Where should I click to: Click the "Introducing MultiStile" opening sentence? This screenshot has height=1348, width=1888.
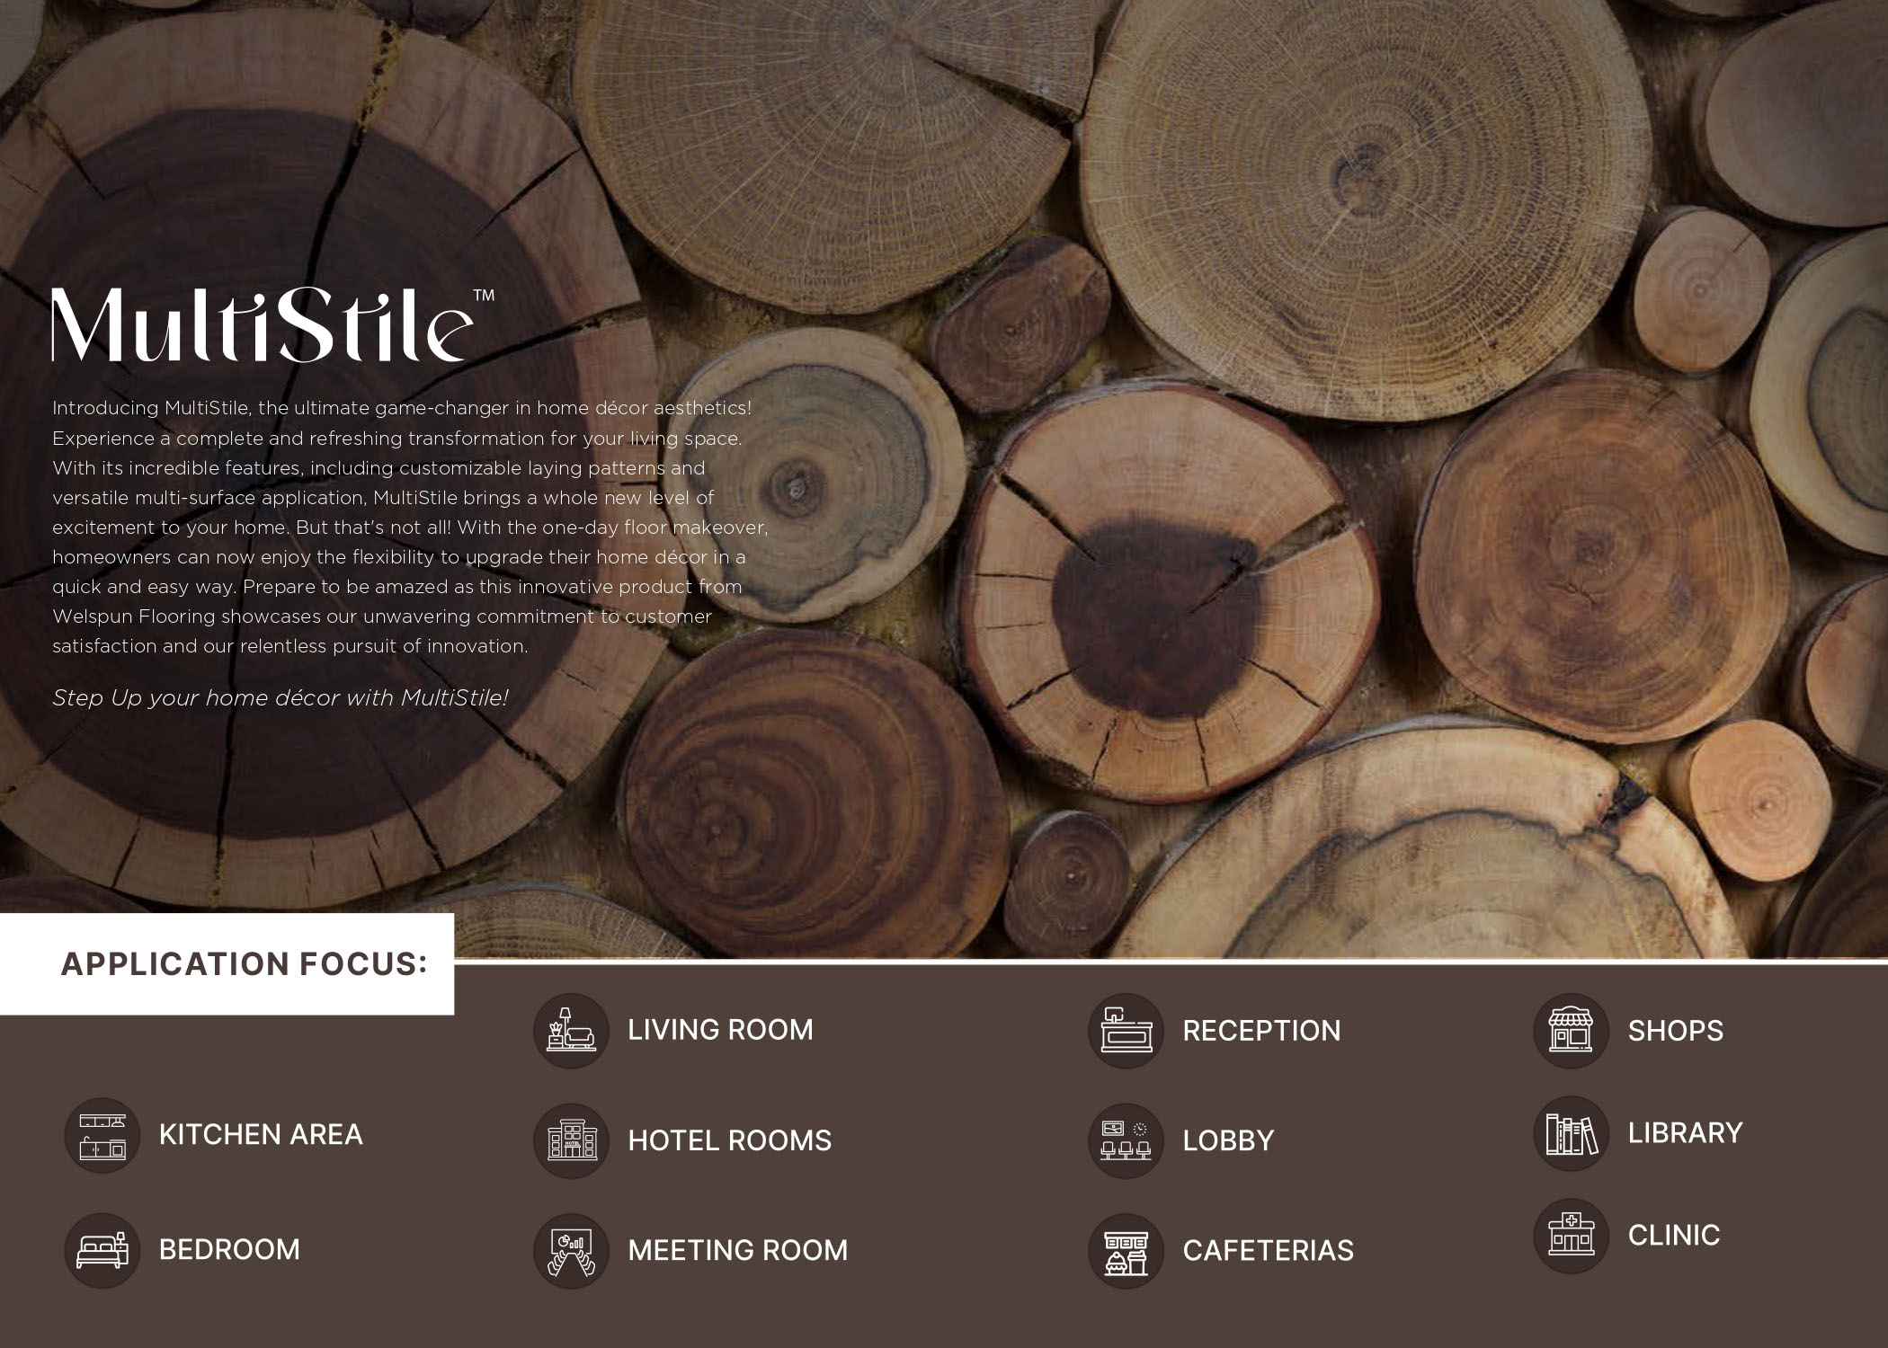pyautogui.click(x=402, y=408)
